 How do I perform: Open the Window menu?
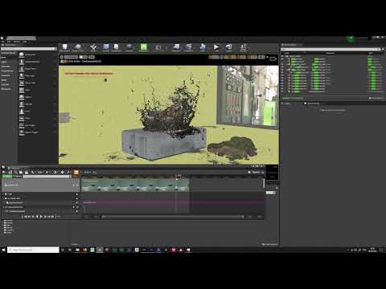[x=17, y=42]
